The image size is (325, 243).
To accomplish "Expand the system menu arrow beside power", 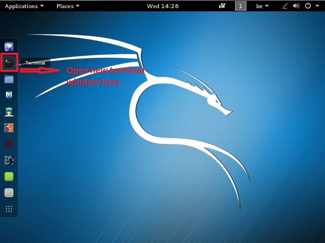I will [x=317, y=6].
